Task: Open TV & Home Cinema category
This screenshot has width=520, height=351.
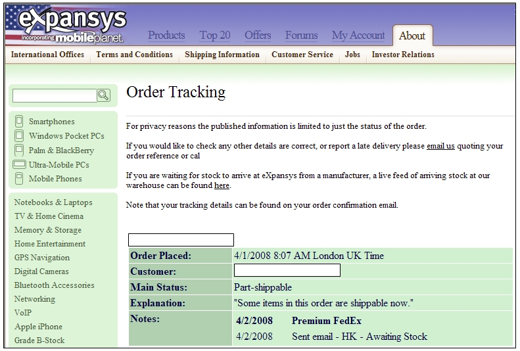Action: click(49, 216)
